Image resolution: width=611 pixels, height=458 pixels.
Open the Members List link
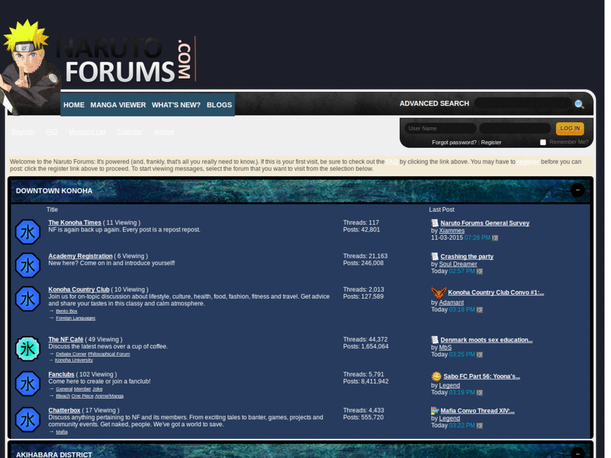point(87,132)
